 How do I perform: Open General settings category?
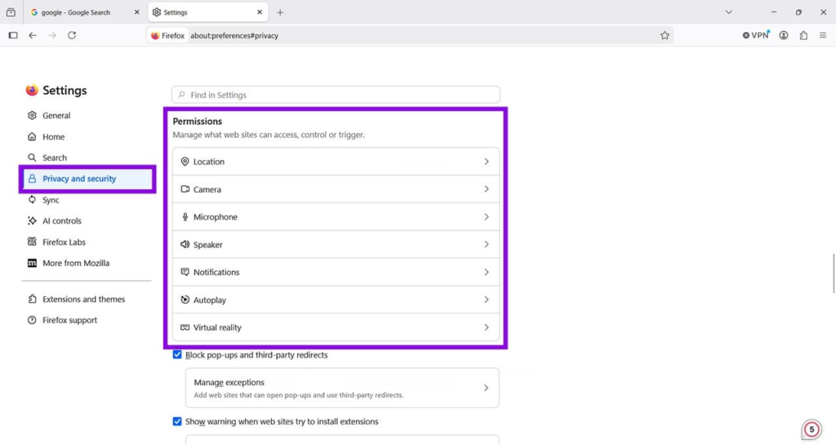[x=87, y=116]
